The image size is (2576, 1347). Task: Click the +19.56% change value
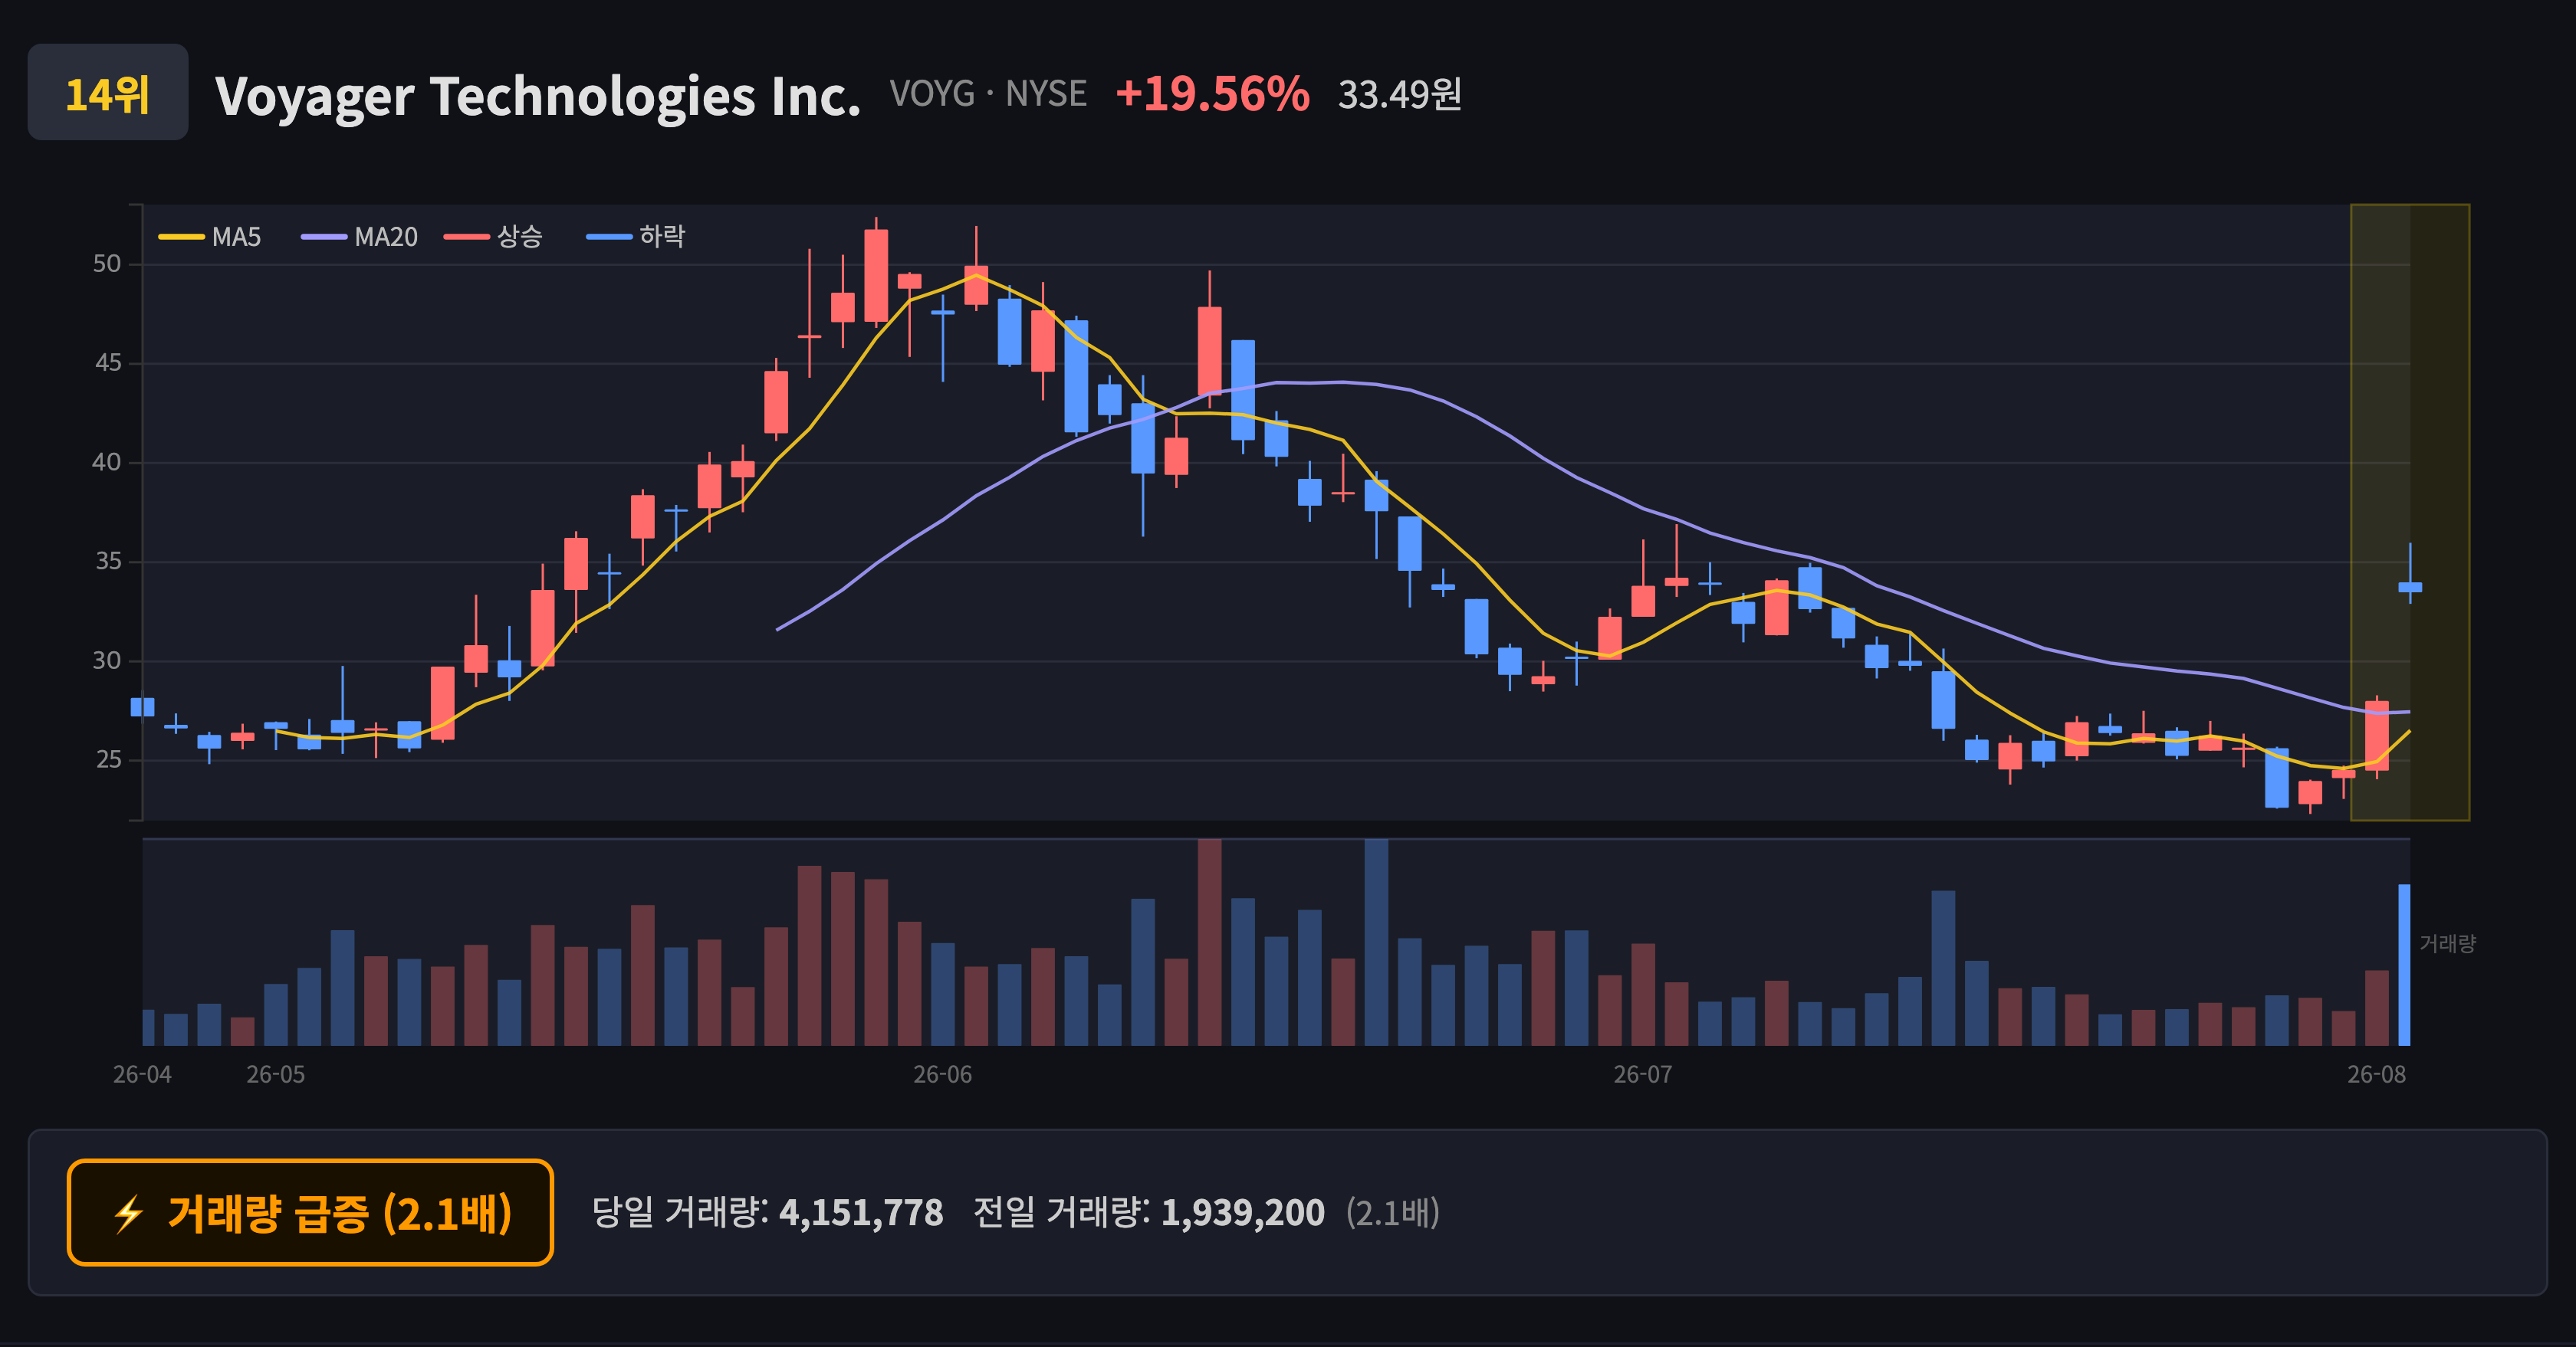1212,94
